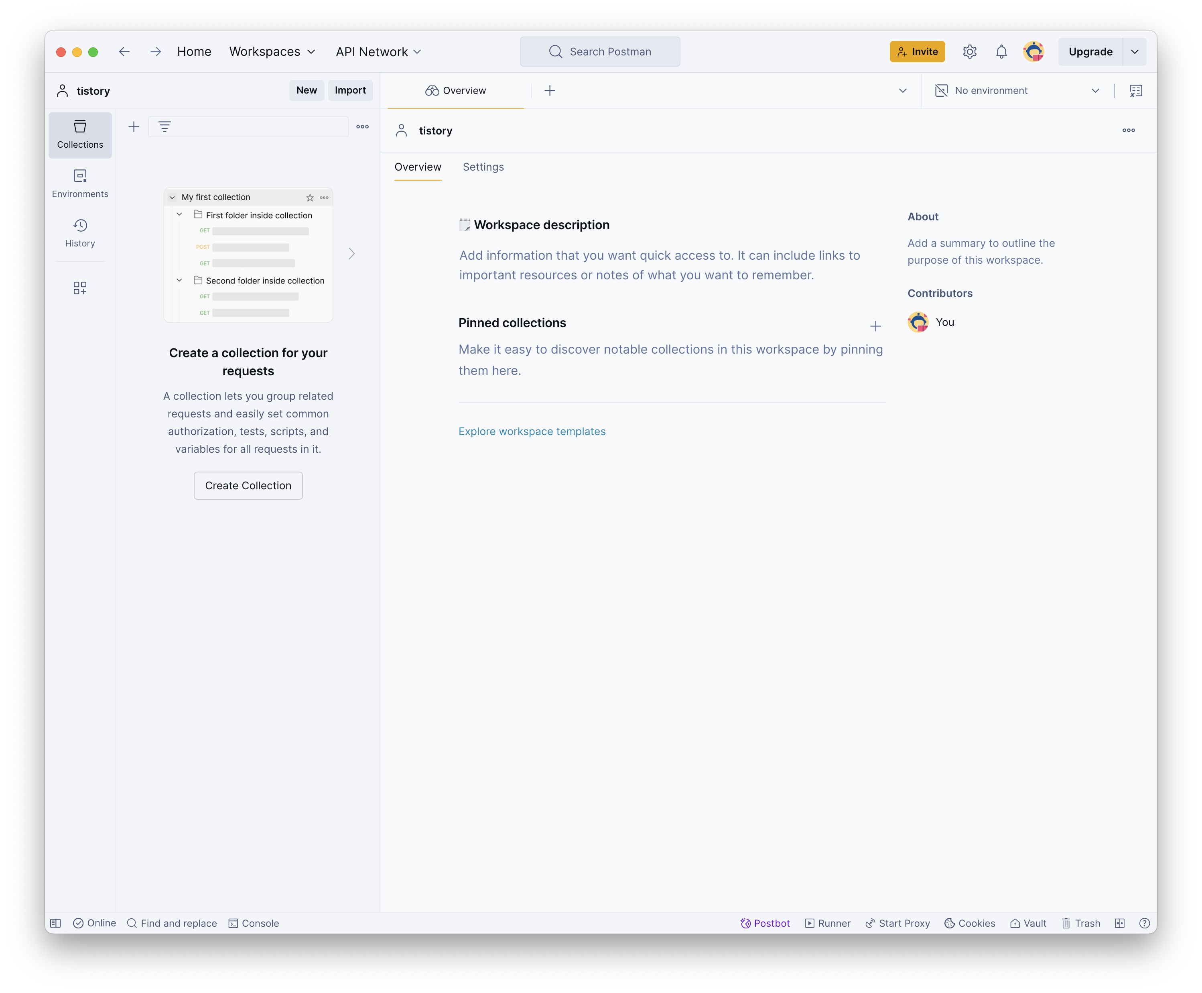Toggle the two-pane layout icon in footer
Image resolution: width=1202 pixels, height=993 pixels.
click(1120, 923)
